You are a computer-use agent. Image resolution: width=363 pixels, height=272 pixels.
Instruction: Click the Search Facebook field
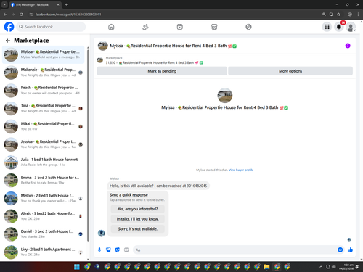coord(51,27)
